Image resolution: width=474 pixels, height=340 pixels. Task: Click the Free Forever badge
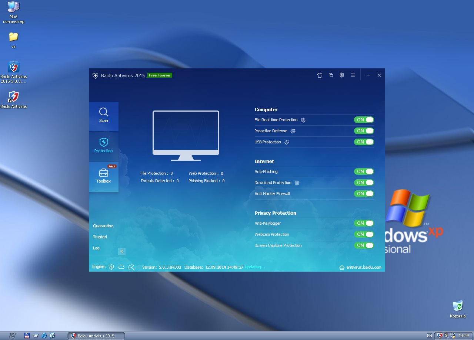click(x=160, y=75)
